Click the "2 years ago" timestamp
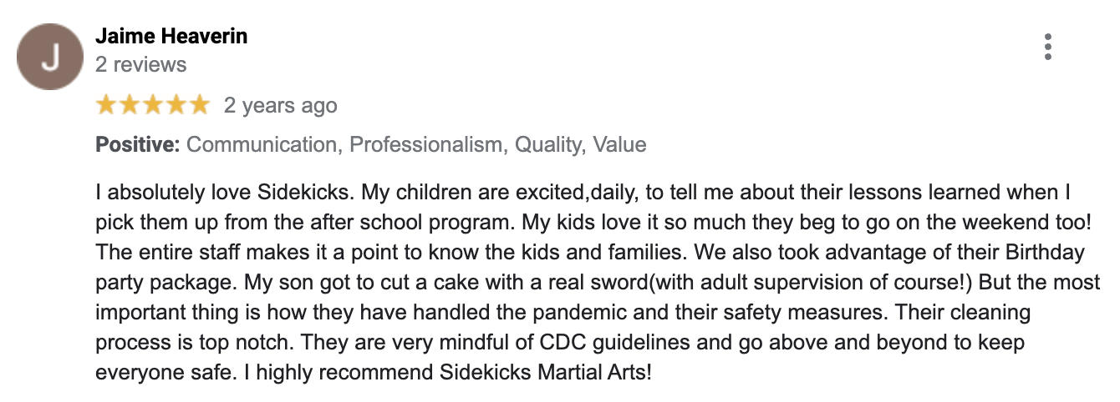Screen dimensions: 1120x402 pyautogui.click(x=281, y=106)
